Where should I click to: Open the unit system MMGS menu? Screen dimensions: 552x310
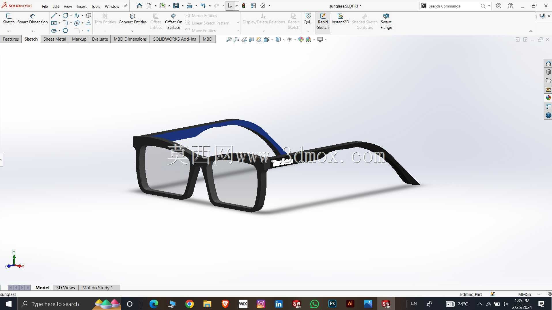coord(529,294)
